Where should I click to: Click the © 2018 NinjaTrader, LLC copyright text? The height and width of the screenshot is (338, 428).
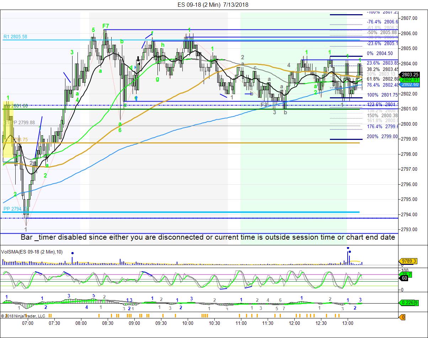click(23, 316)
